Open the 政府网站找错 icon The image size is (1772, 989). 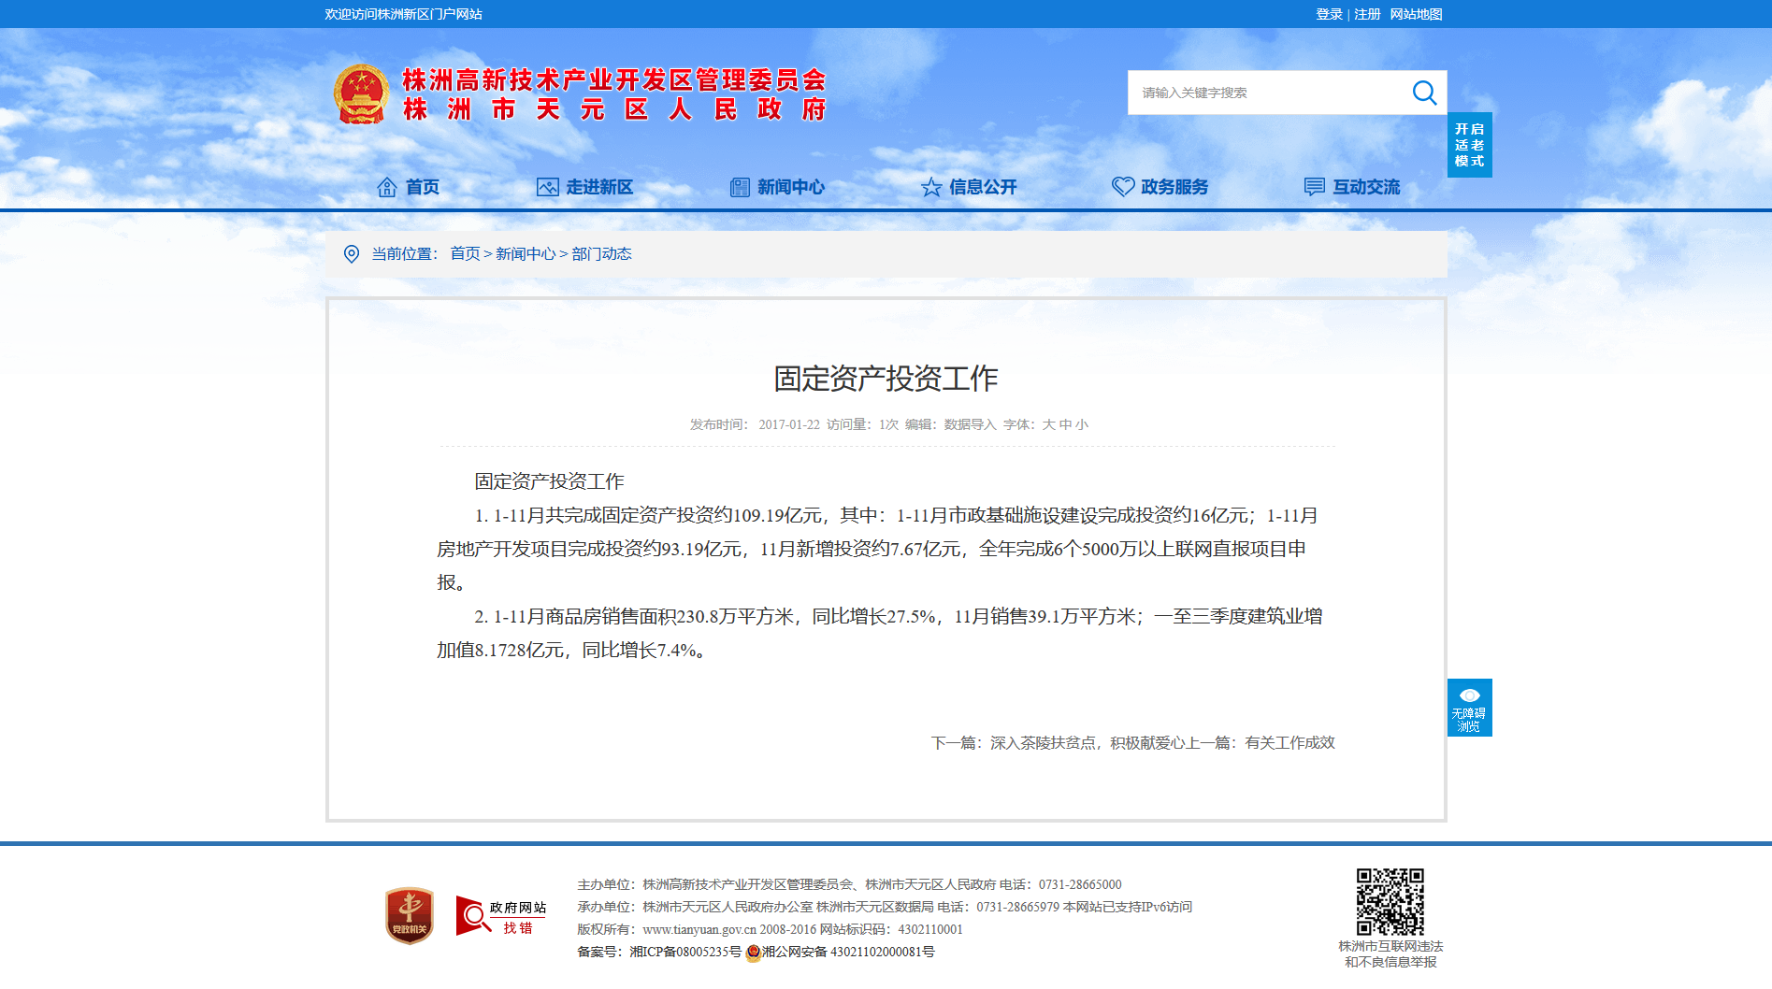tap(500, 915)
